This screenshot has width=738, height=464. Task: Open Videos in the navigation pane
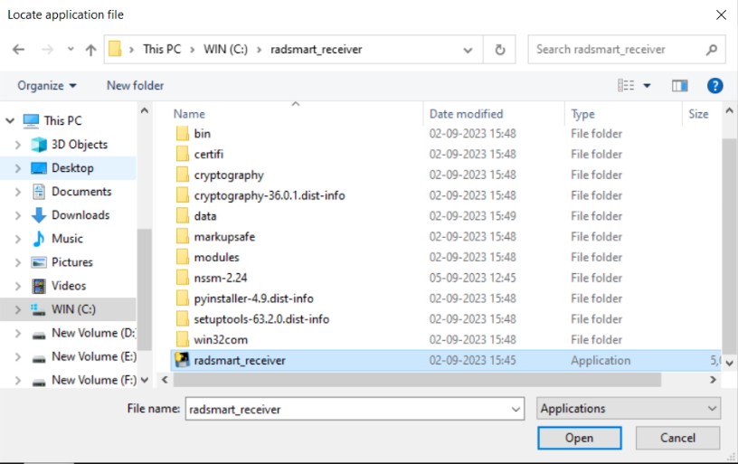point(69,286)
